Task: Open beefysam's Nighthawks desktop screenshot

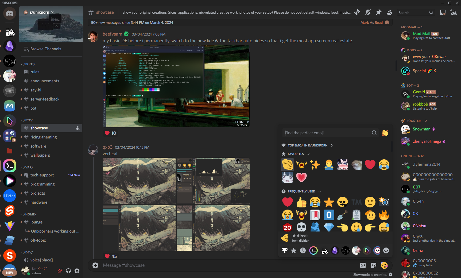Action: click(176, 86)
